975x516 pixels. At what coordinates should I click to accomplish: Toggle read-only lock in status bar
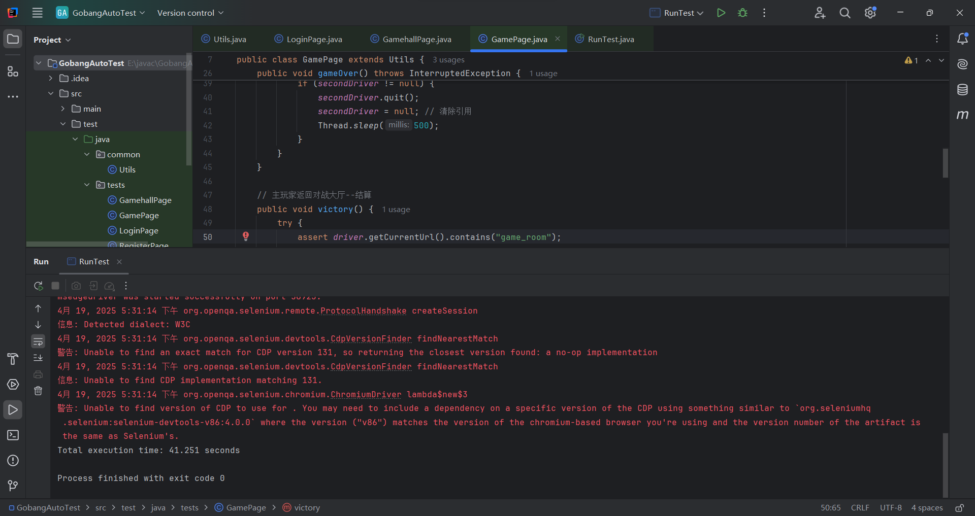tap(959, 507)
